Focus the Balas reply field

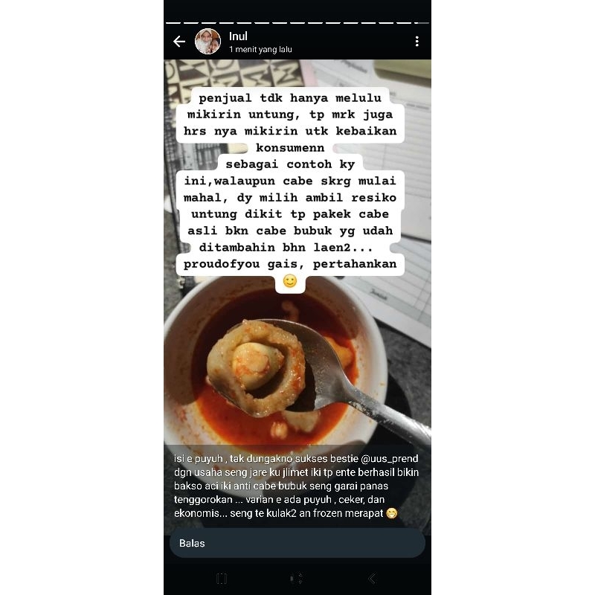click(x=297, y=543)
